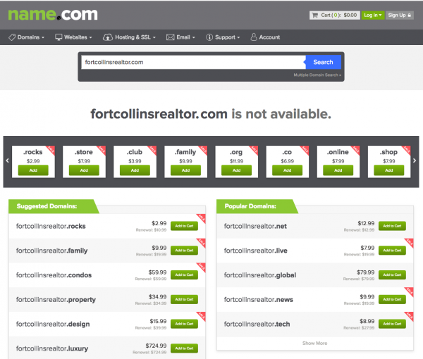Open the Websites menu
The image size is (423, 359).
[73, 37]
